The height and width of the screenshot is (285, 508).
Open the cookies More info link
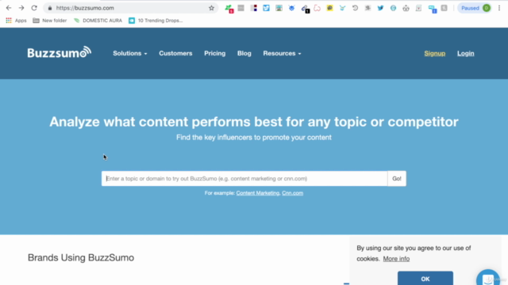396,259
